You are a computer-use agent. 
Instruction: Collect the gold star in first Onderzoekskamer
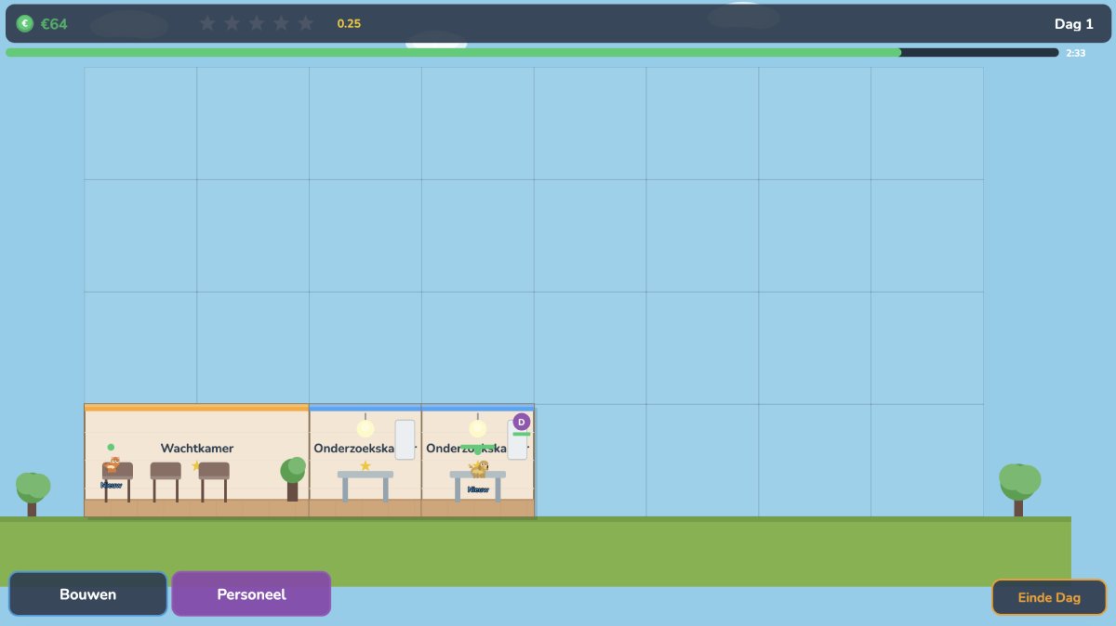pyautogui.click(x=365, y=465)
